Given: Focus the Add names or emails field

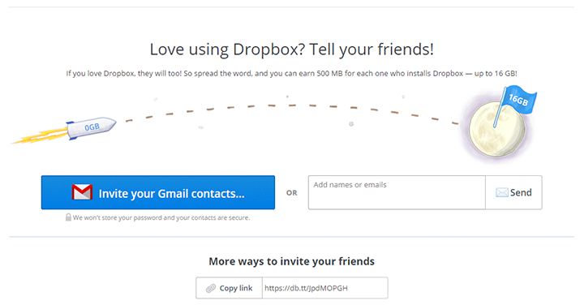Looking at the screenshot, I should point(397,192).
